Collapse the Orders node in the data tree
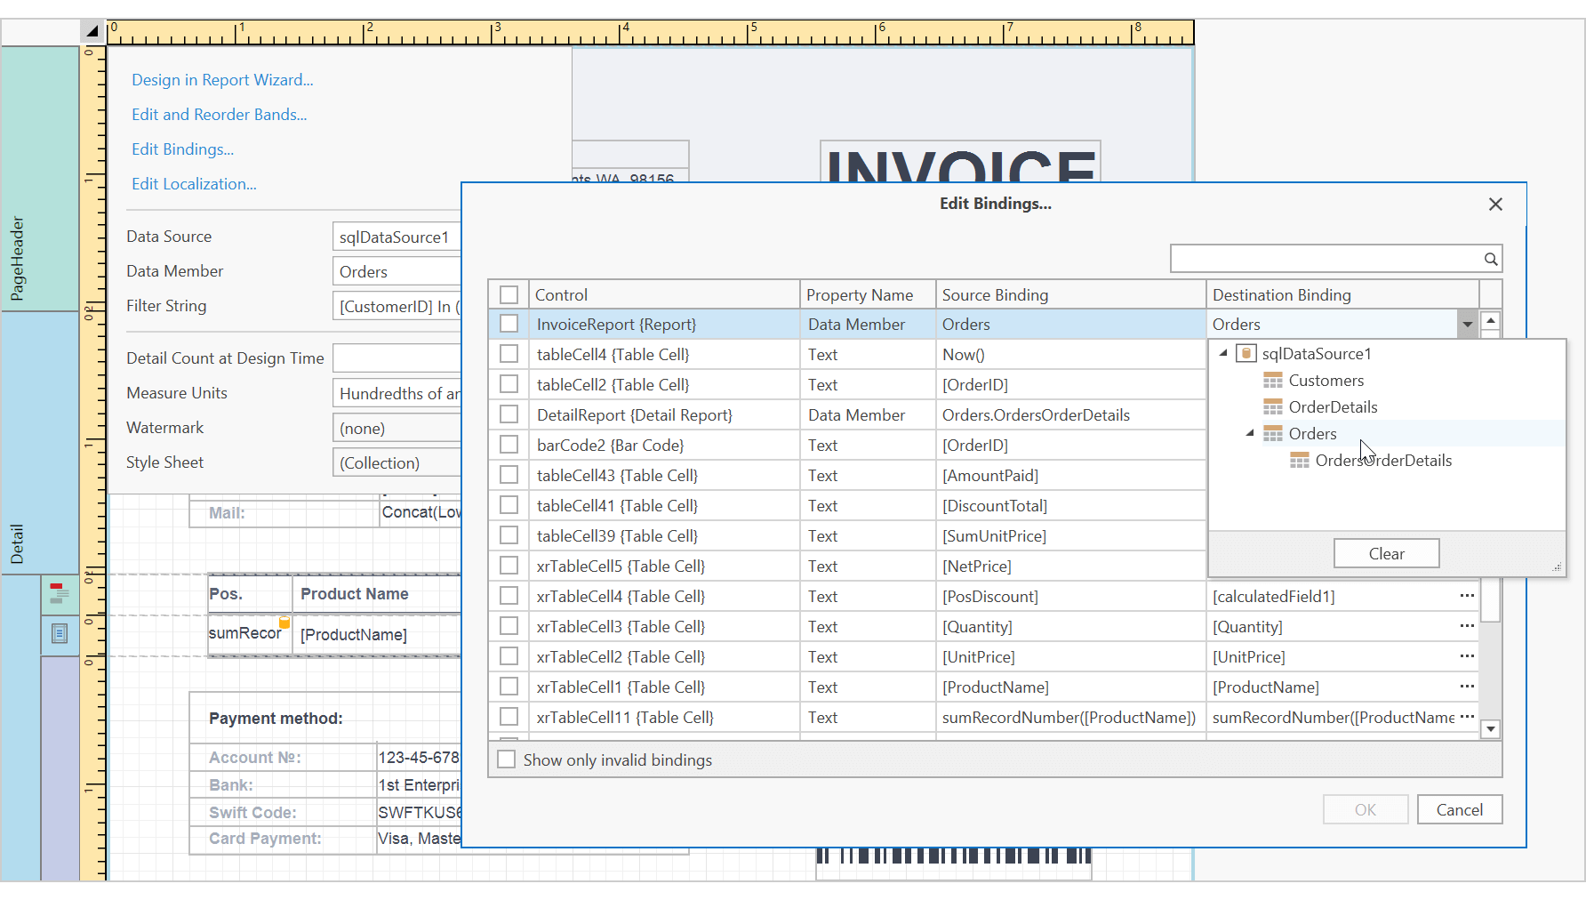The height and width of the screenshot is (900, 1586). click(x=1252, y=433)
